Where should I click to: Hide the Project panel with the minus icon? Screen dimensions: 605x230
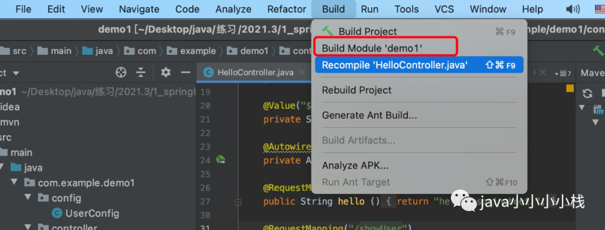tap(185, 72)
